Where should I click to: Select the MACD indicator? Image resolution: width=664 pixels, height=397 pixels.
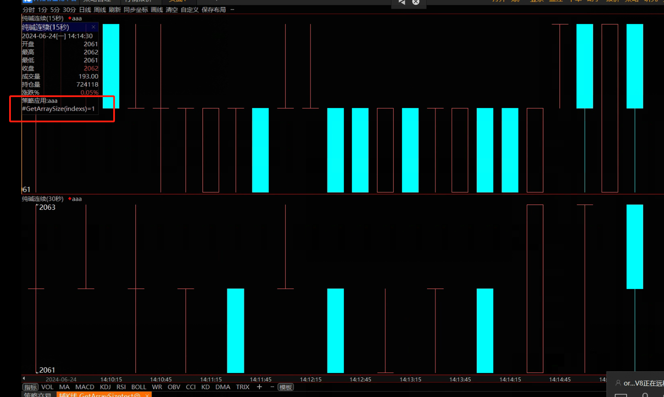85,387
